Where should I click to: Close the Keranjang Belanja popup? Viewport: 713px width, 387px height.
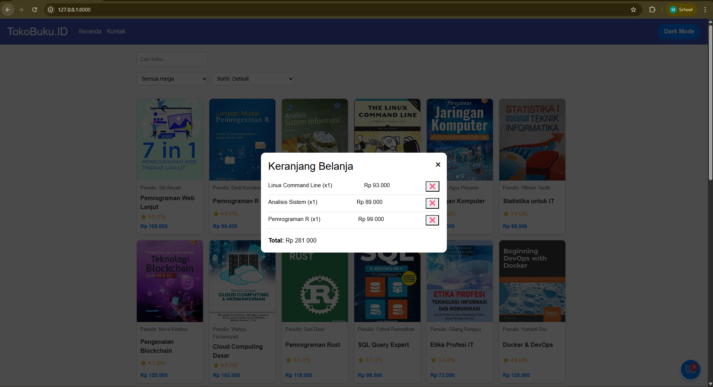[x=438, y=165]
